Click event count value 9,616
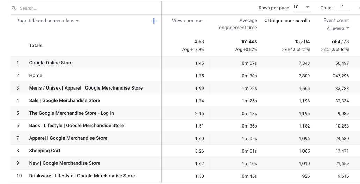This screenshot has height=184, width=360. tap(344, 176)
